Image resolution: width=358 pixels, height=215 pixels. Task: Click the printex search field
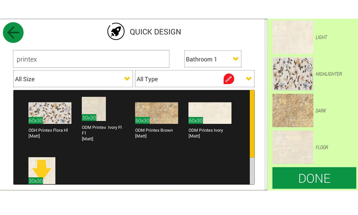(x=91, y=59)
